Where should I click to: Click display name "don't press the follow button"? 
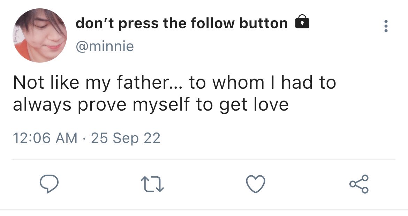[181, 23]
